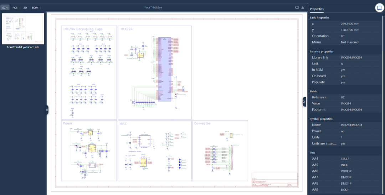Click the FourThirdsEye title text
385x195 pixels.
pyautogui.click(x=153, y=7)
